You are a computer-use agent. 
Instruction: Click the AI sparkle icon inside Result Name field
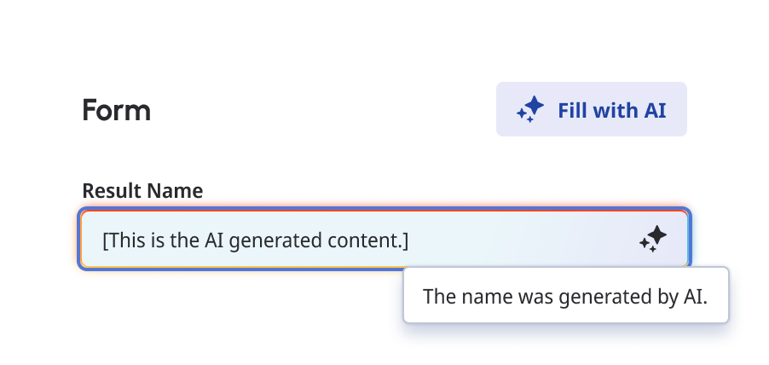(x=653, y=240)
